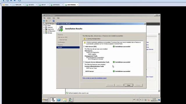Click the fourth taskbar icon with green arrows
Viewport: 186px width, 104px height.
70,100
